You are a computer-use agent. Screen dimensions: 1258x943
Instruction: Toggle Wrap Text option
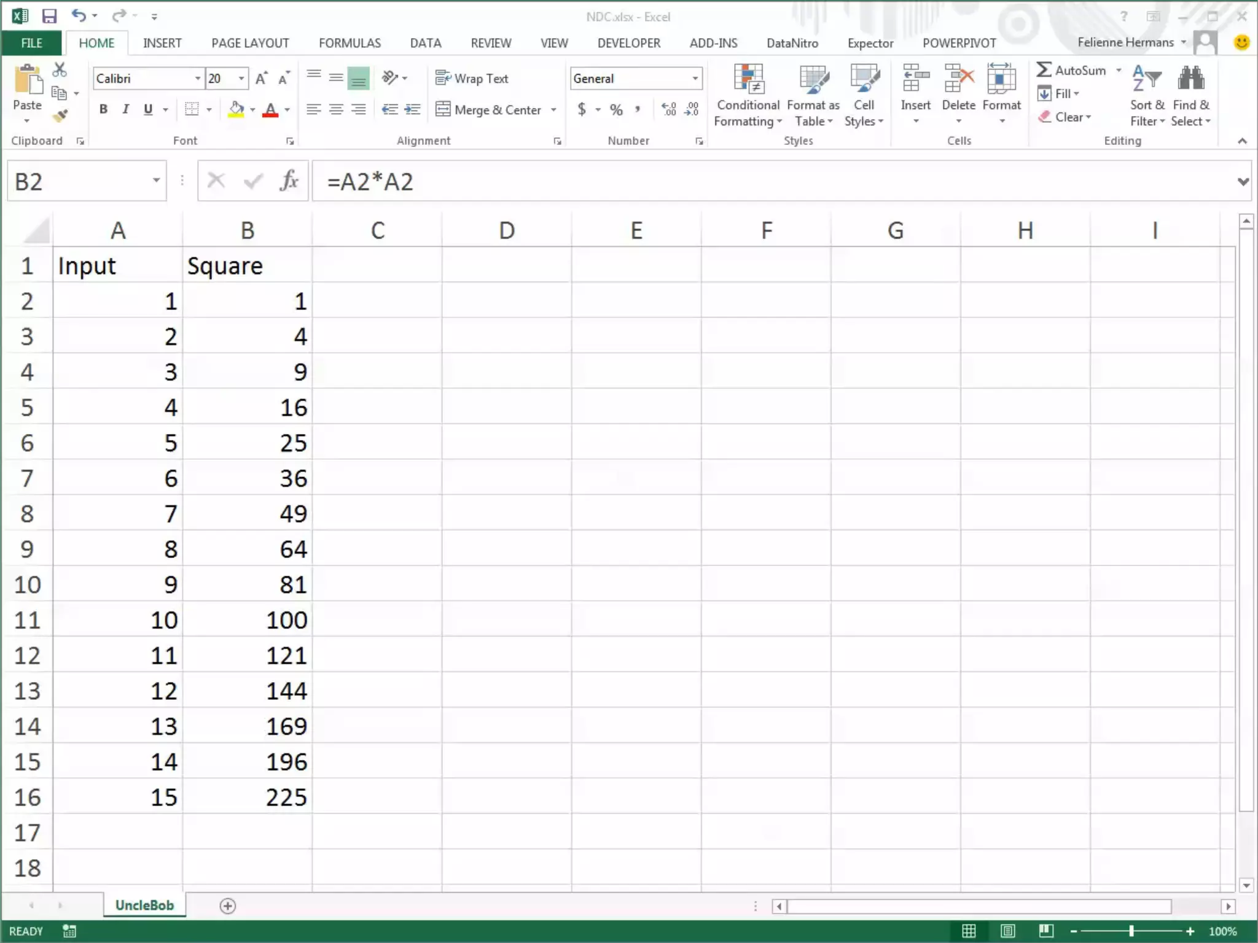tap(472, 78)
